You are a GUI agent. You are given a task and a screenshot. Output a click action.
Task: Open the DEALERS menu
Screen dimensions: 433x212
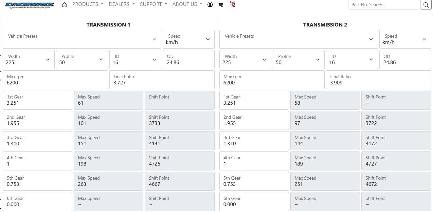click(x=121, y=4)
